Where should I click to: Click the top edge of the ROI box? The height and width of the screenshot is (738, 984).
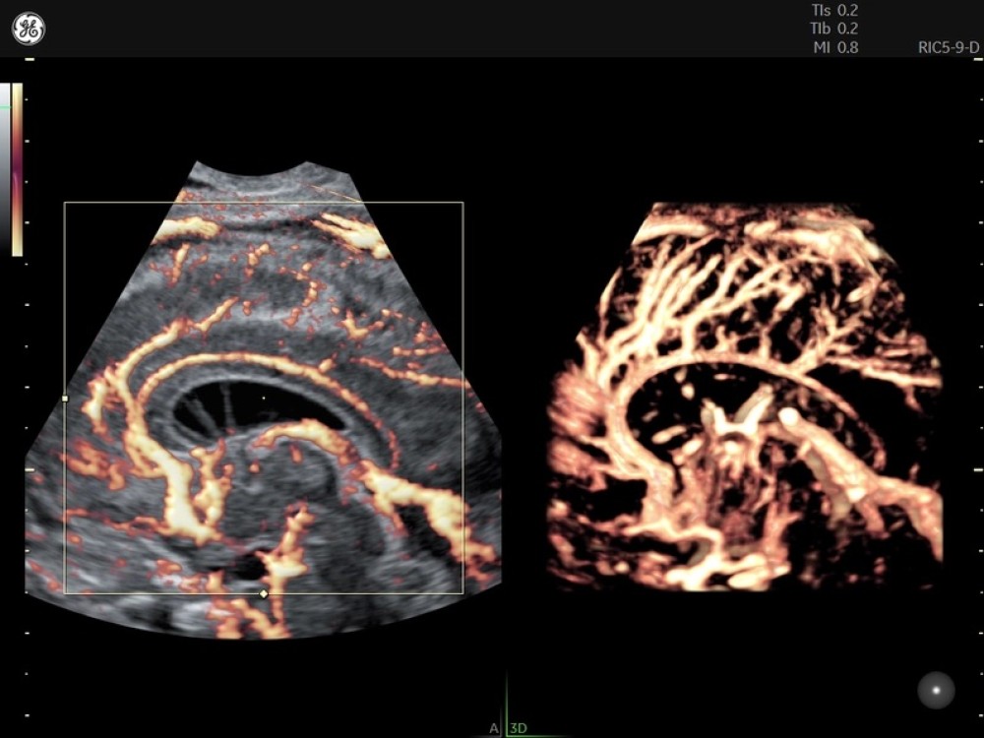pyautogui.click(x=263, y=203)
